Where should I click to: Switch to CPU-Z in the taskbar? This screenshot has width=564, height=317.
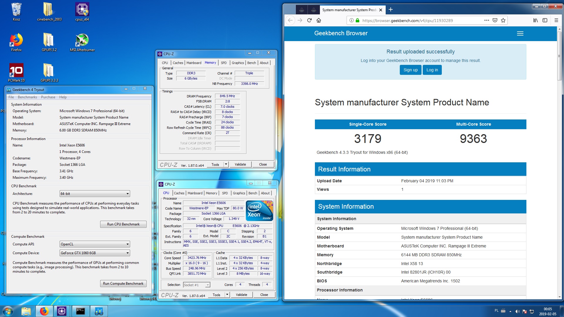62,311
